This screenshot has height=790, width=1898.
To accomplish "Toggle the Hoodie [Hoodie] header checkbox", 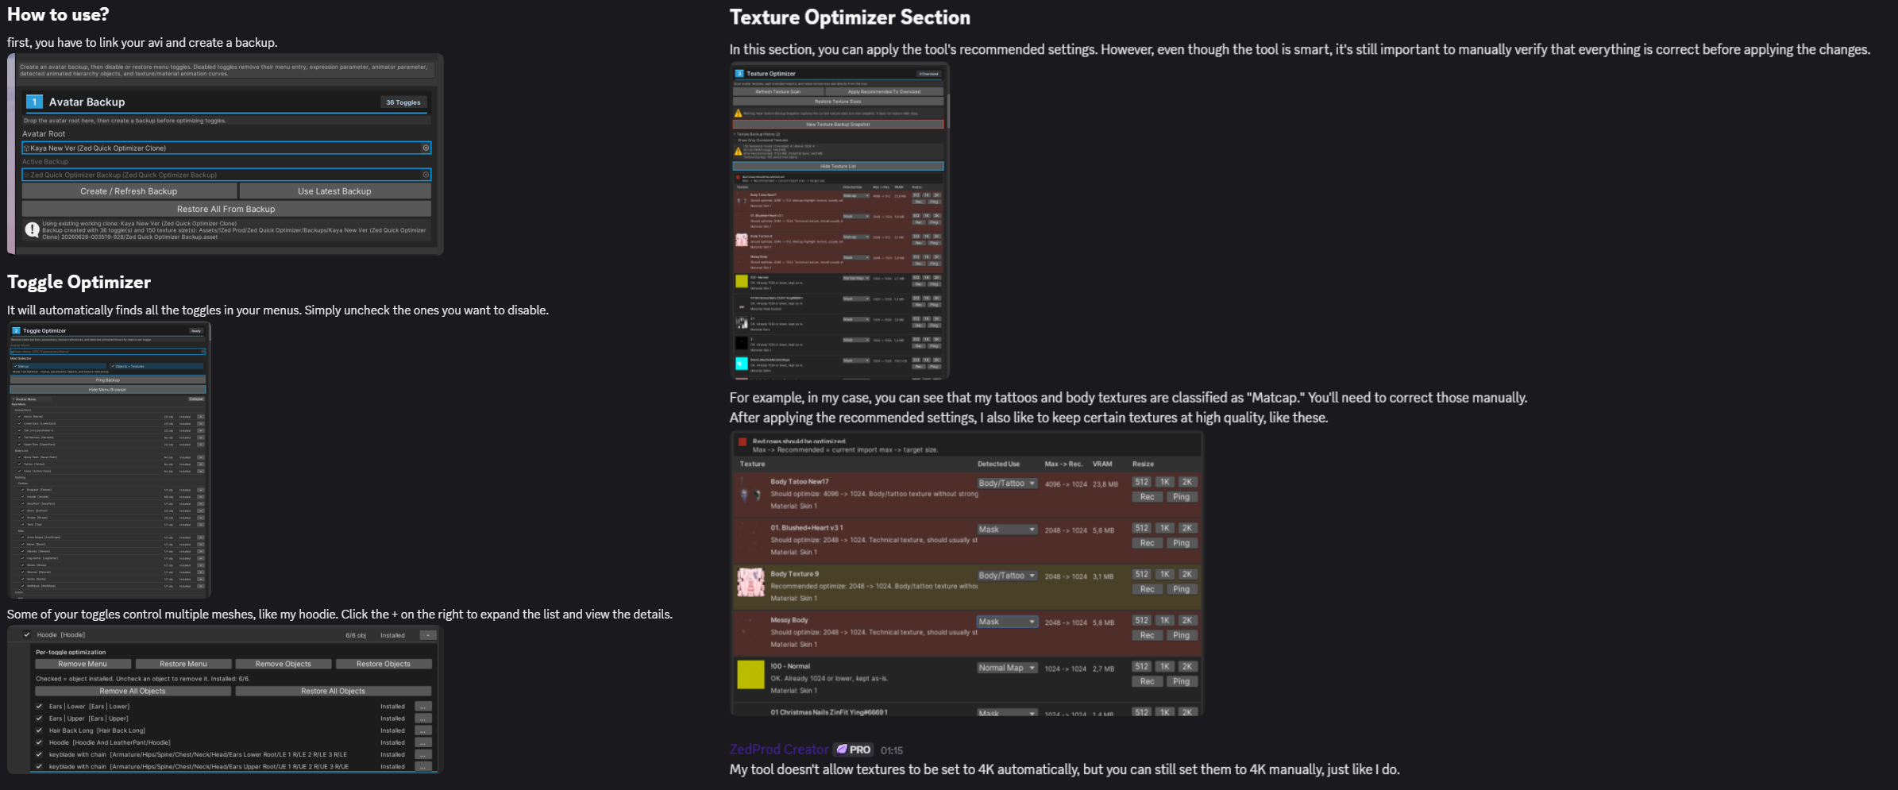I will (x=27, y=634).
